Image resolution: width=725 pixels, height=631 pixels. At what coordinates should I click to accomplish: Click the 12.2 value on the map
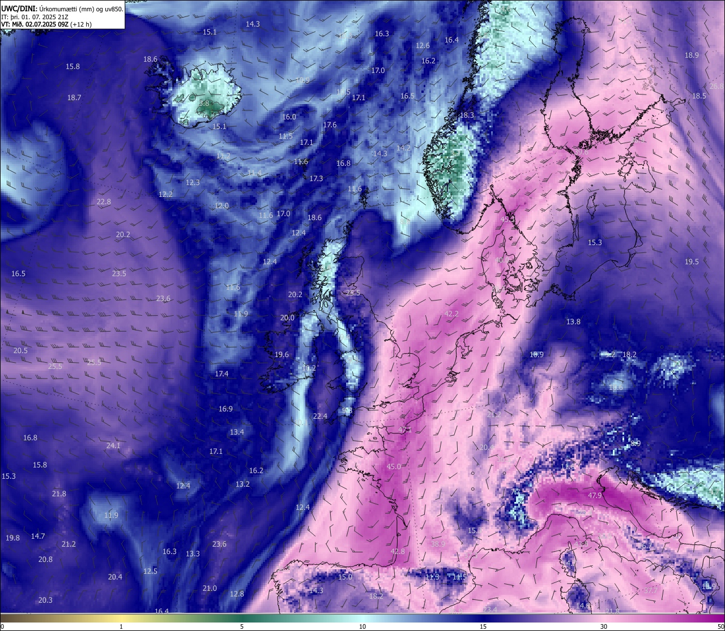coord(165,194)
